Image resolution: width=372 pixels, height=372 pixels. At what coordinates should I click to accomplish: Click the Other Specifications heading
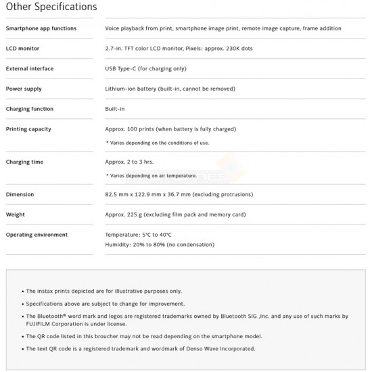point(51,7)
